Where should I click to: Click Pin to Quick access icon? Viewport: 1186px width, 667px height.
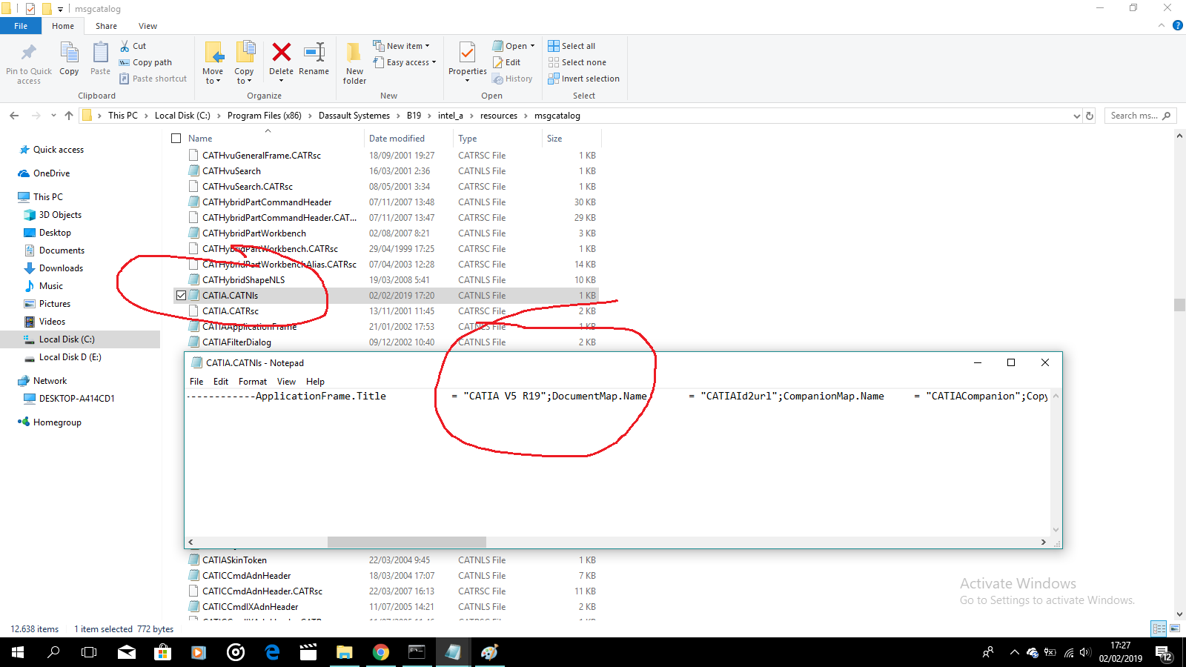[29, 53]
